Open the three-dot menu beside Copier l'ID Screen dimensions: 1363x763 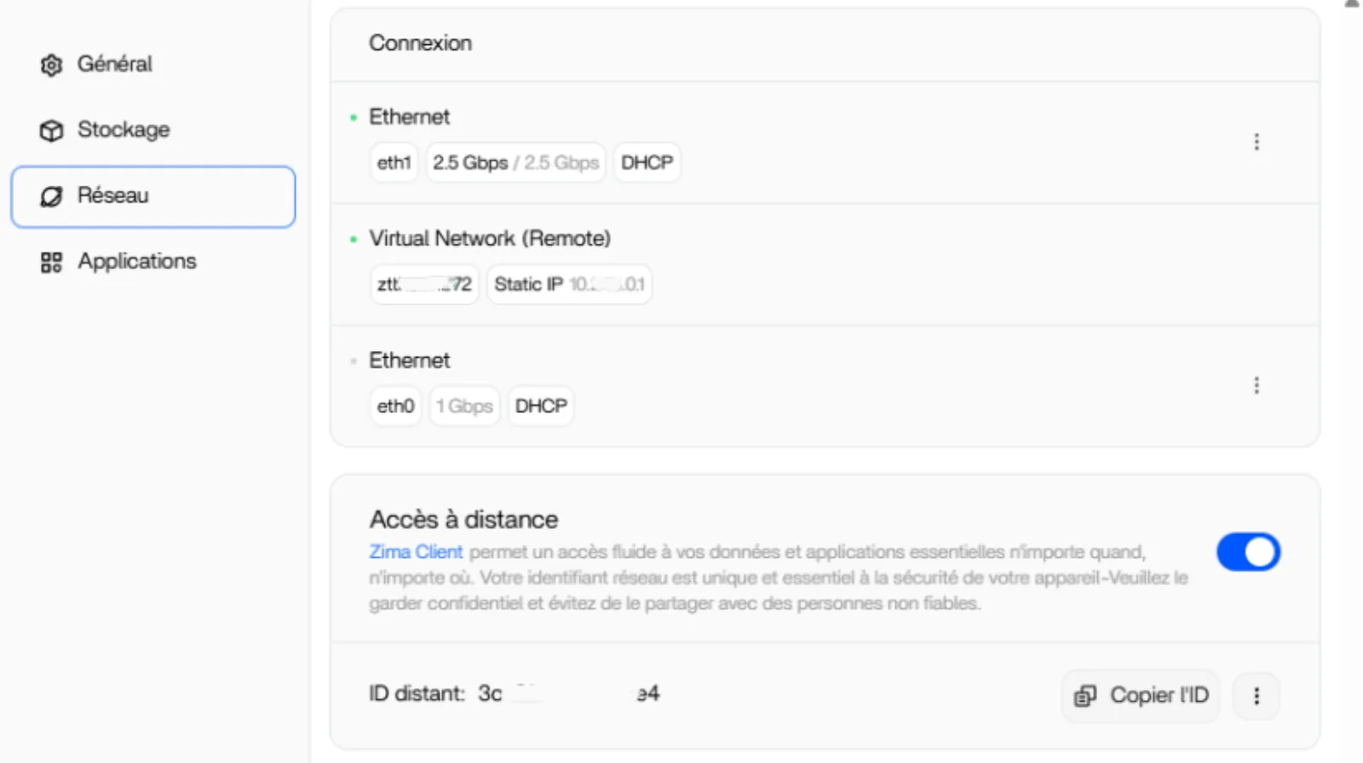coord(1256,696)
